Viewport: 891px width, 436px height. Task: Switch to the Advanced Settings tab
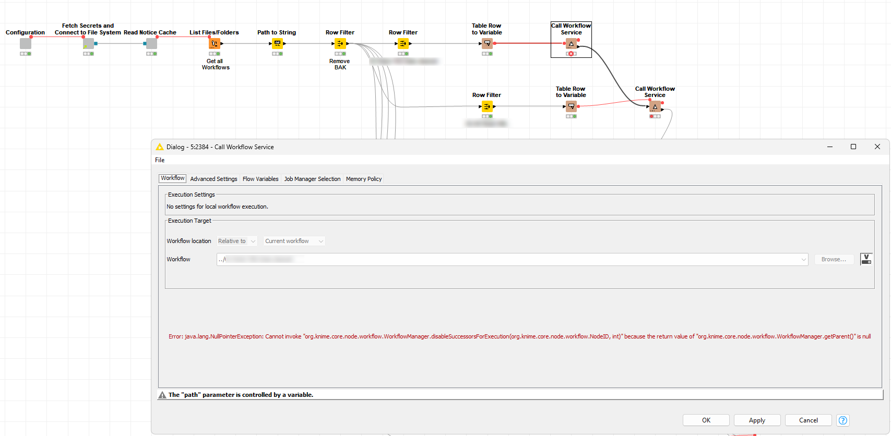point(213,179)
